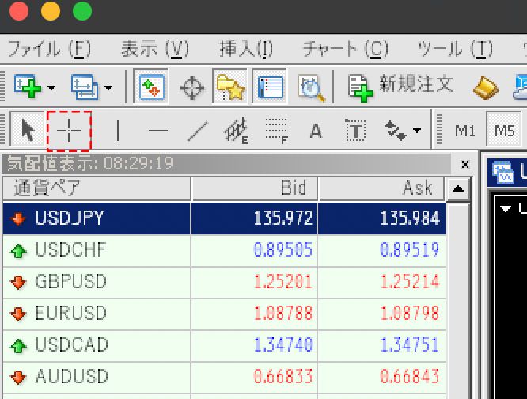Toggle the Market Watch window icon
527x399 pixels.
pyautogui.click(x=151, y=87)
